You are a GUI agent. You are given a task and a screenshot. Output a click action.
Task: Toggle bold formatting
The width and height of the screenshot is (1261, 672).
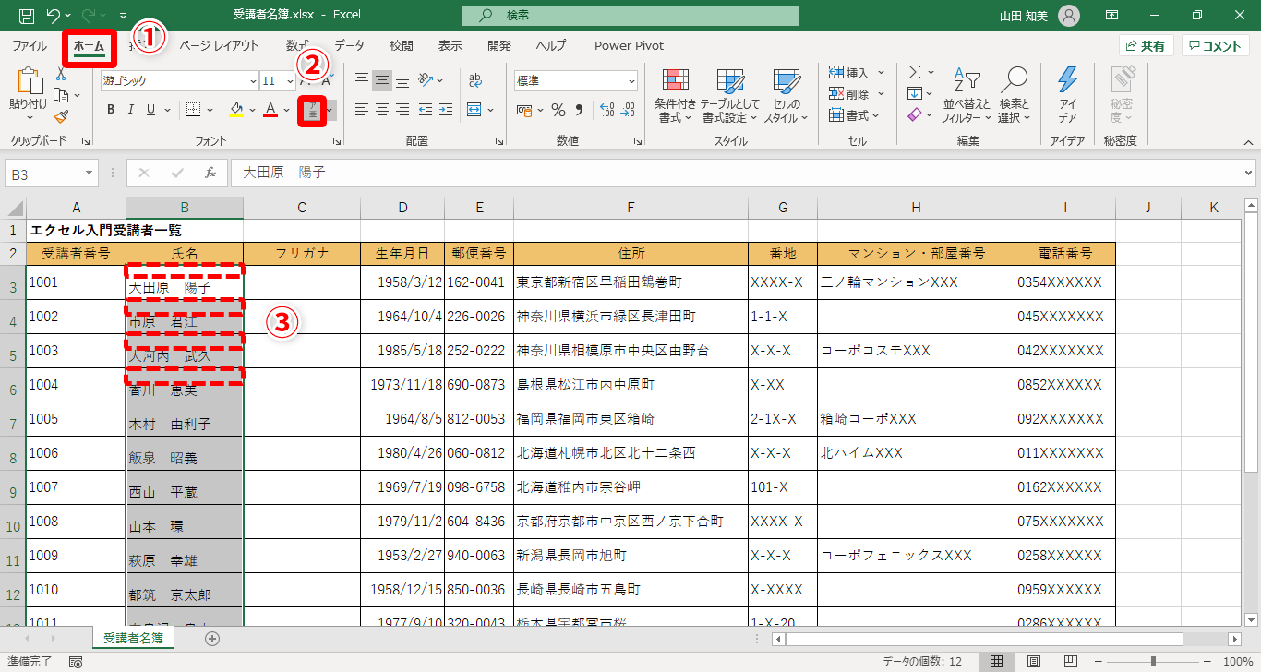pos(111,110)
